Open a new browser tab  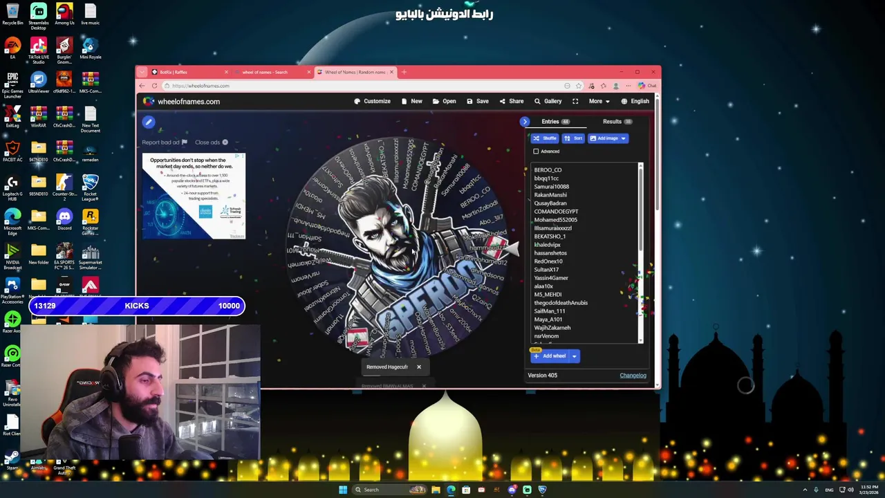coord(404,72)
